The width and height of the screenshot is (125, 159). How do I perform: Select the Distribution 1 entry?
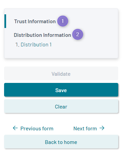tap(36, 45)
